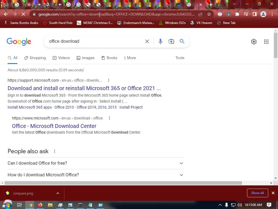Switch to the Books tab
The width and height of the screenshot is (278, 209).
(x=109, y=58)
